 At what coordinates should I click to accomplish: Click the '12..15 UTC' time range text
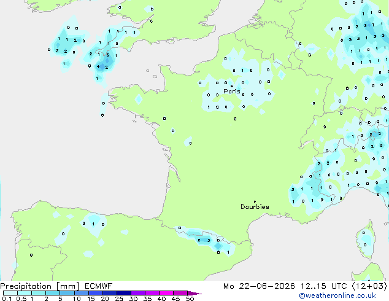point(323,286)
